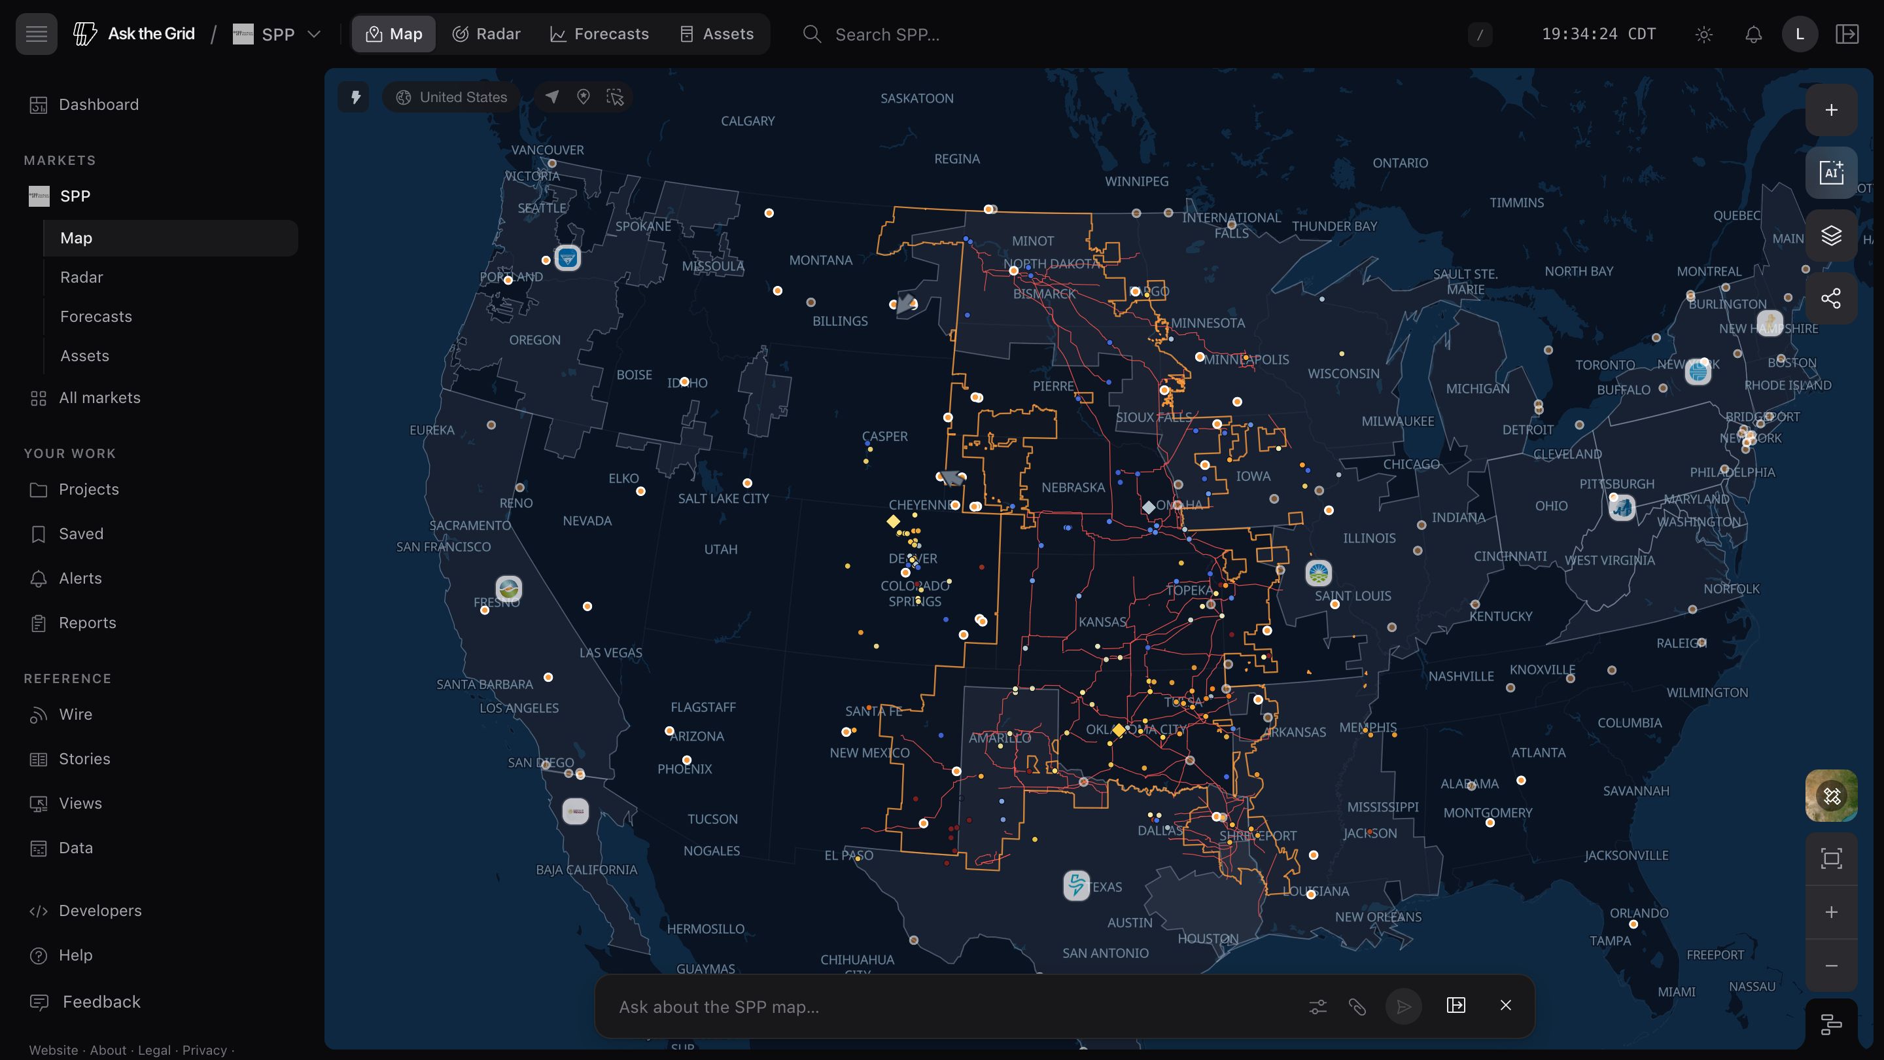The height and width of the screenshot is (1060, 1884).
Task: Switch to the Radar tab
Action: tap(486, 33)
